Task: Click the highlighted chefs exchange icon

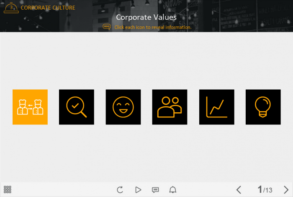Action: coord(30,107)
